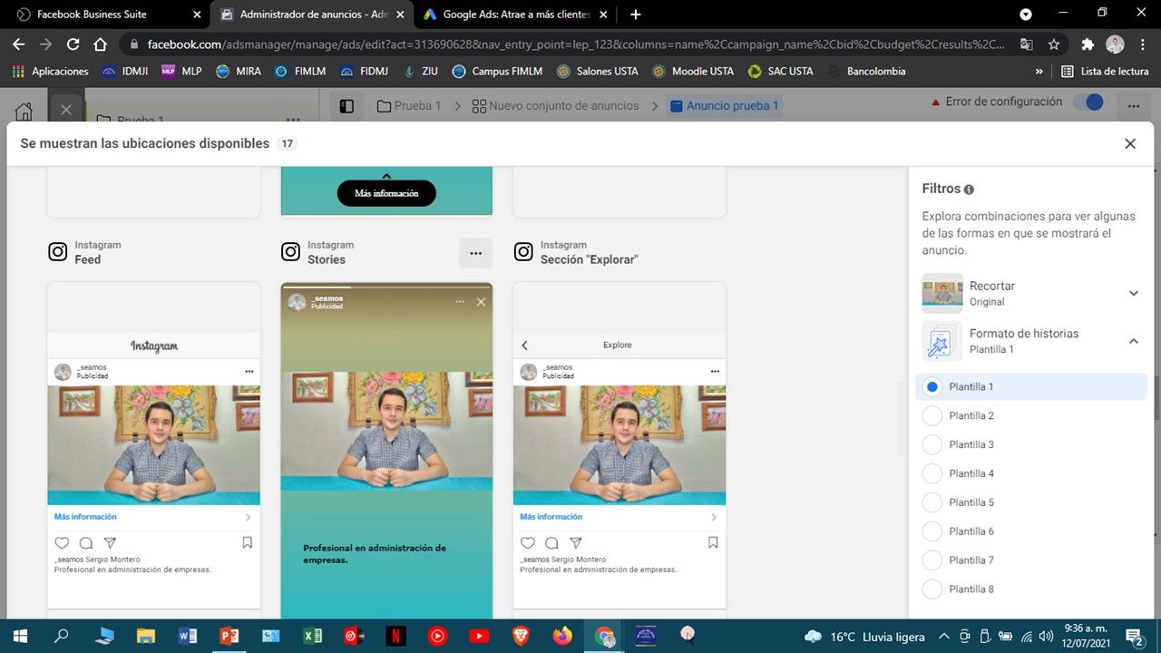The image size is (1161, 653).
Task: Expand the Recortar filter section
Action: point(1133,293)
